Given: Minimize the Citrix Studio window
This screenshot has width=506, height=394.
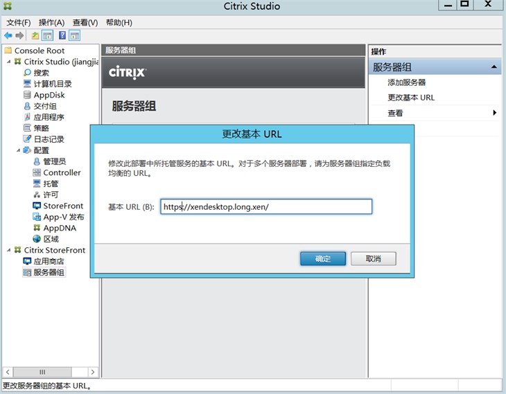Looking at the screenshot, I should coord(448,5).
